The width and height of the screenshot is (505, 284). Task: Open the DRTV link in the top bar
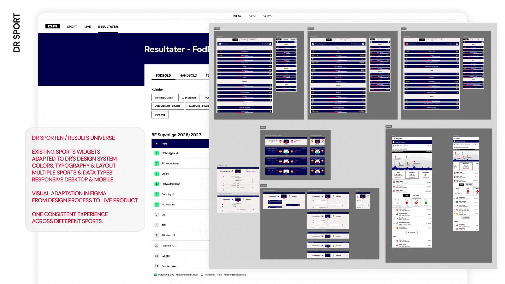252,16
